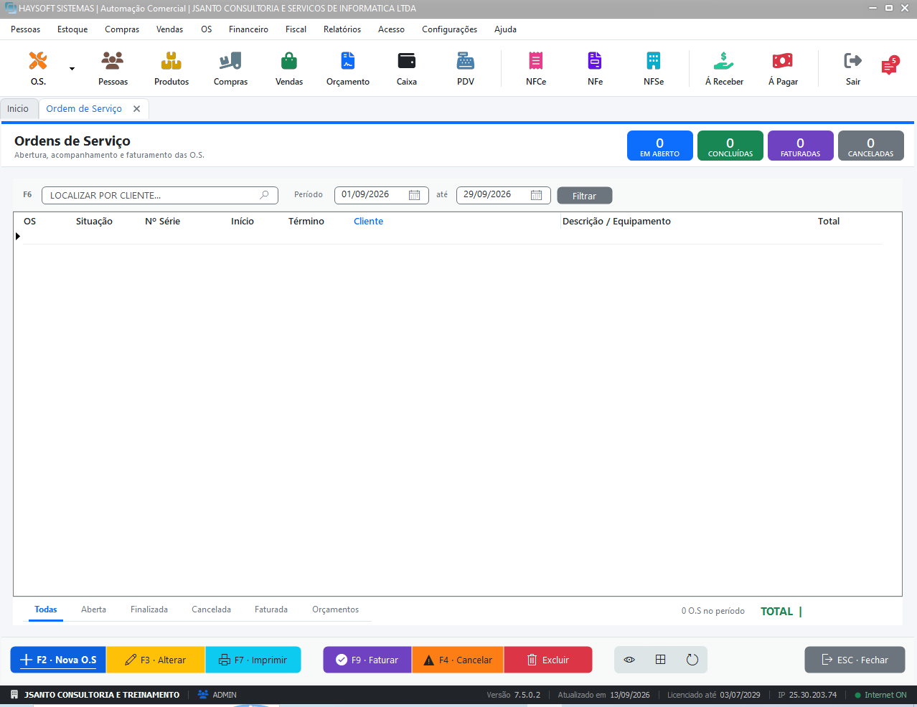
Task: Switch to the Inicio tab
Action: [x=18, y=109]
